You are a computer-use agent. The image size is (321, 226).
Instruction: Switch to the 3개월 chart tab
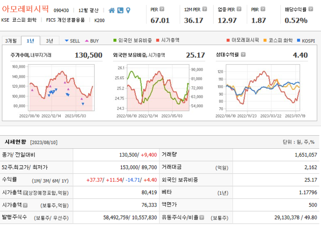(10, 40)
